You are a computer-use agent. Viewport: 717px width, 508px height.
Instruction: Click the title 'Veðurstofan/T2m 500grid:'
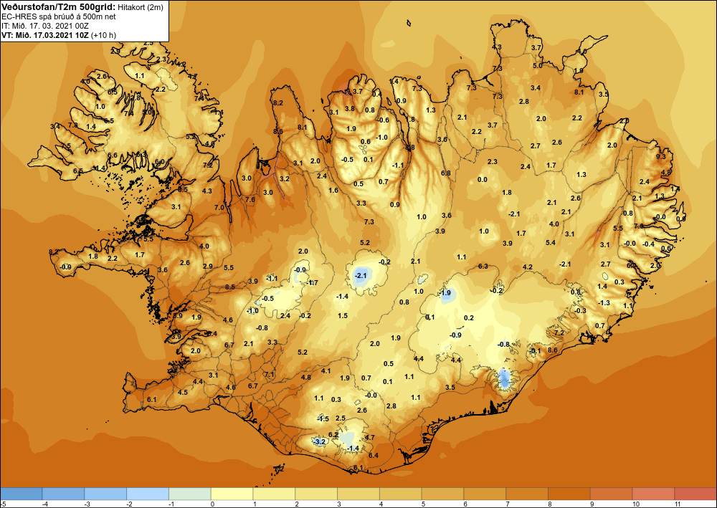coord(59,7)
